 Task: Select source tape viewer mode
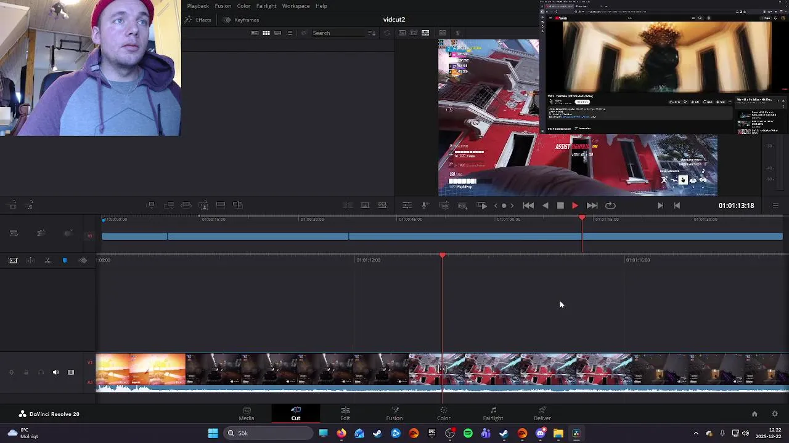pos(414,33)
